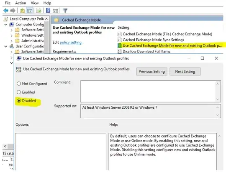Select the Disabled radio button
Viewport: 226px width, 172px height.
pyautogui.click(x=19, y=100)
